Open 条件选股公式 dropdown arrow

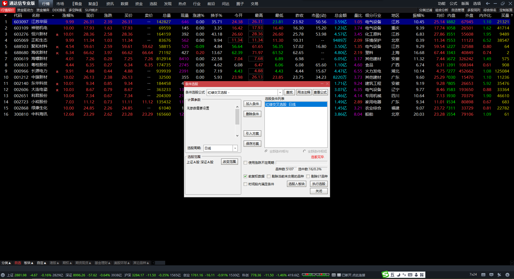[x=280, y=92]
